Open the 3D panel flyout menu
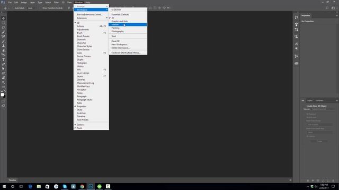339x190 pixels. click(337, 101)
